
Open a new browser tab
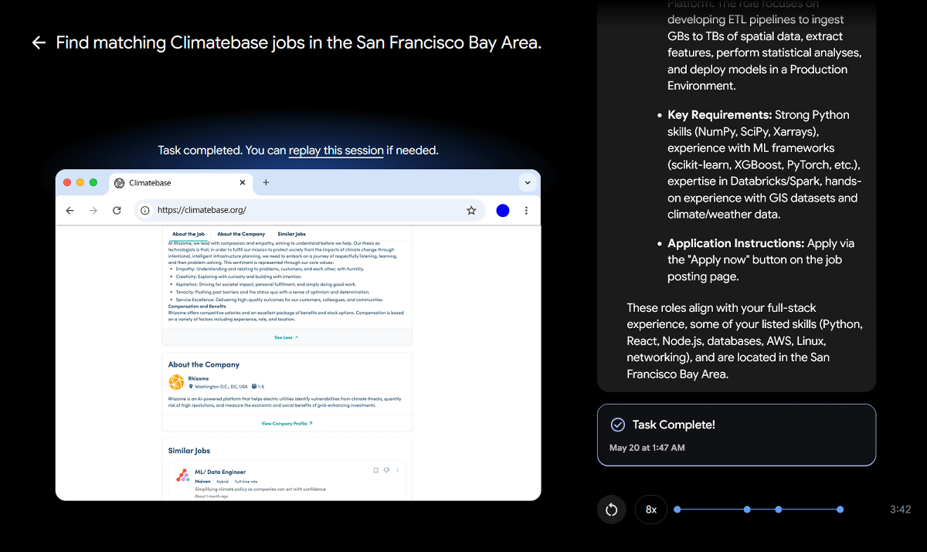(x=266, y=183)
